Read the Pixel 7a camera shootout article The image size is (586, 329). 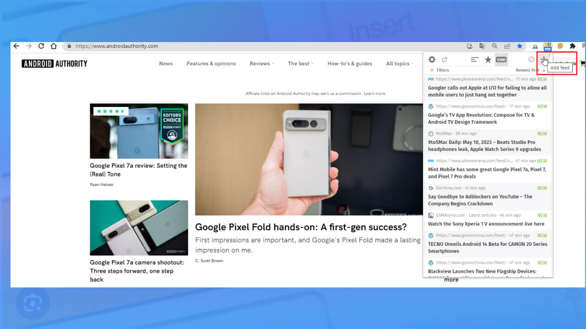137,271
